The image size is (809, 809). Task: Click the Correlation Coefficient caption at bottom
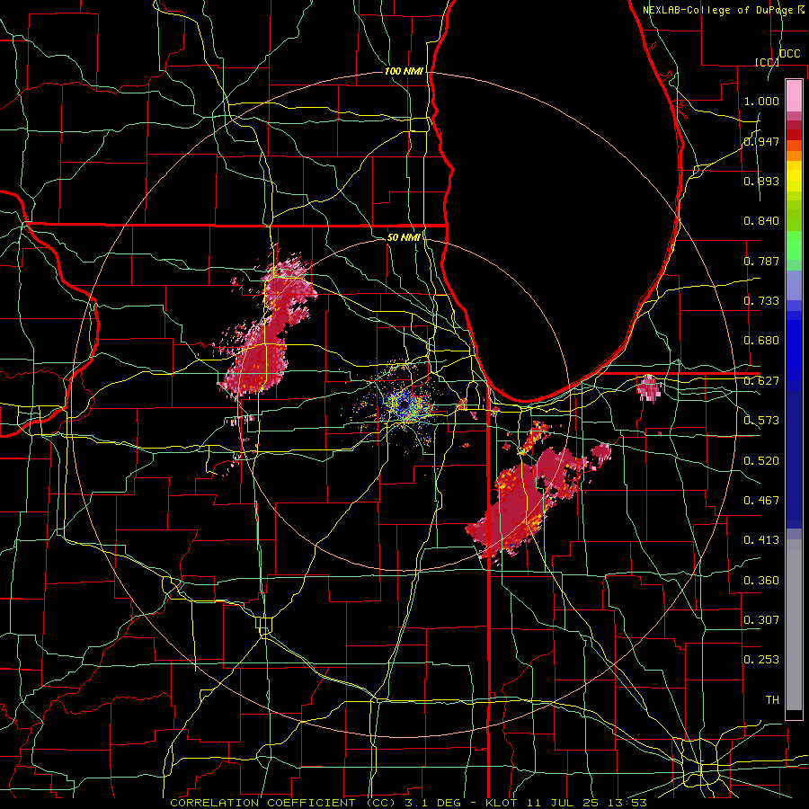coord(408,803)
